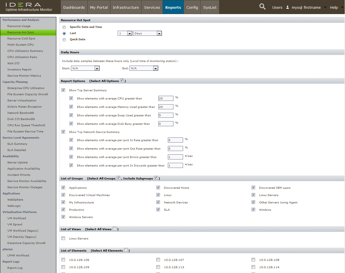The image size is (345, 273).
Task: Open CPU Utilization Summary report
Action: [x=25, y=51]
